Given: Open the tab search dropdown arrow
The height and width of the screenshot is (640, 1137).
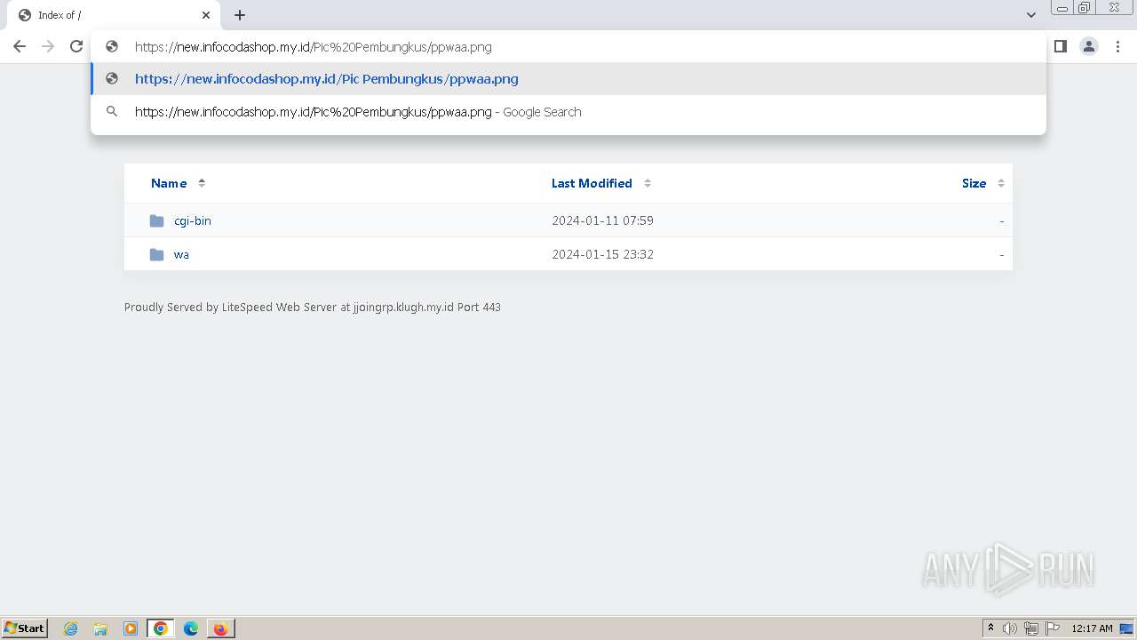Looking at the screenshot, I should click(1031, 15).
